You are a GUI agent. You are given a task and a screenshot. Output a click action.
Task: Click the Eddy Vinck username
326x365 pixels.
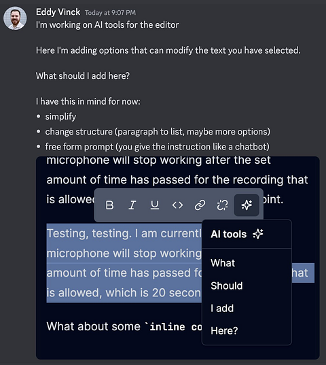point(58,12)
